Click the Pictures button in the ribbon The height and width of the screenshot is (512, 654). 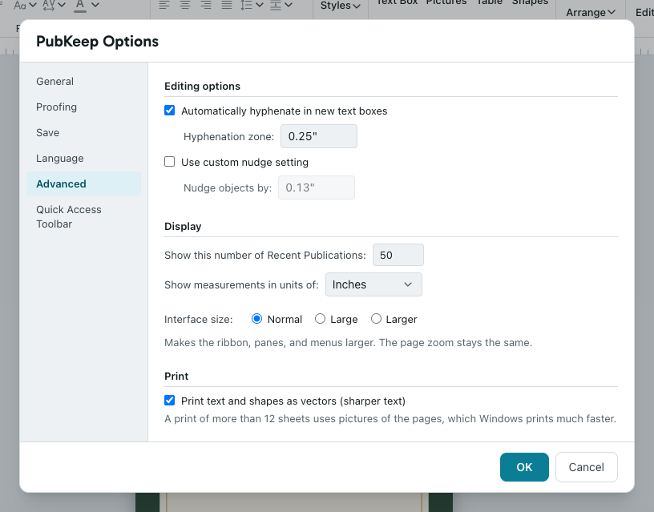click(446, 2)
